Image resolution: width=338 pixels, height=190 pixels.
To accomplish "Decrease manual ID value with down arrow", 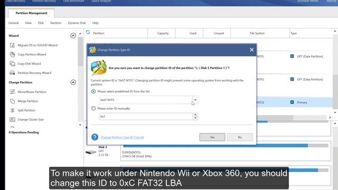I will [195, 118].
